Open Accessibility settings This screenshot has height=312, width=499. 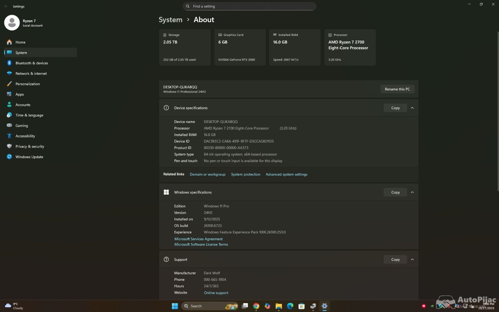click(x=25, y=136)
